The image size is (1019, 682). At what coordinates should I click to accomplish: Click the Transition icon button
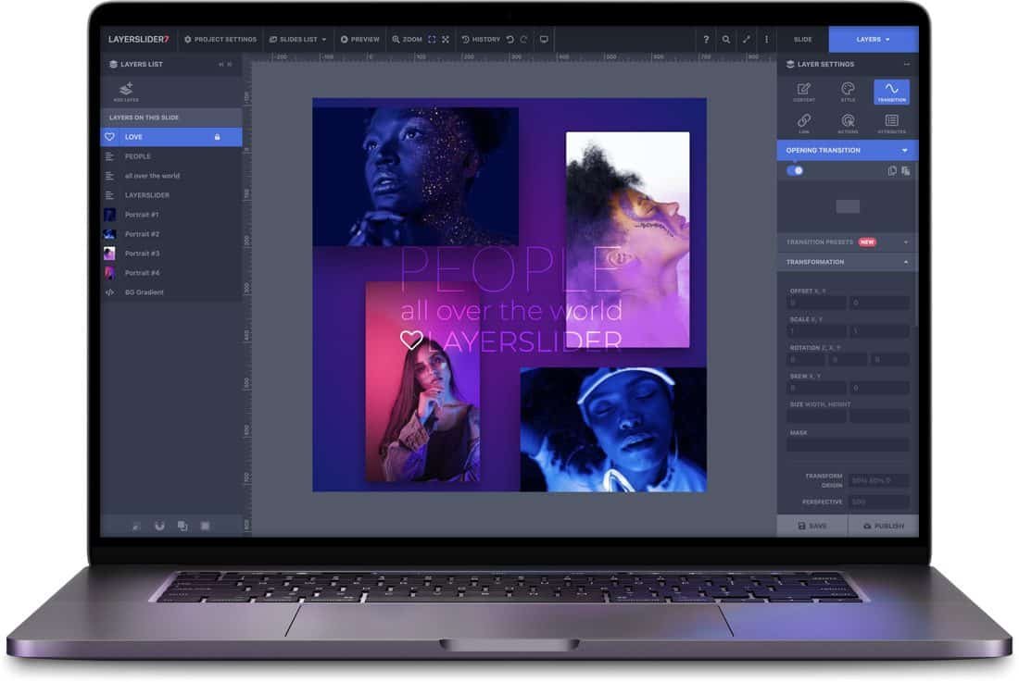coord(891,92)
